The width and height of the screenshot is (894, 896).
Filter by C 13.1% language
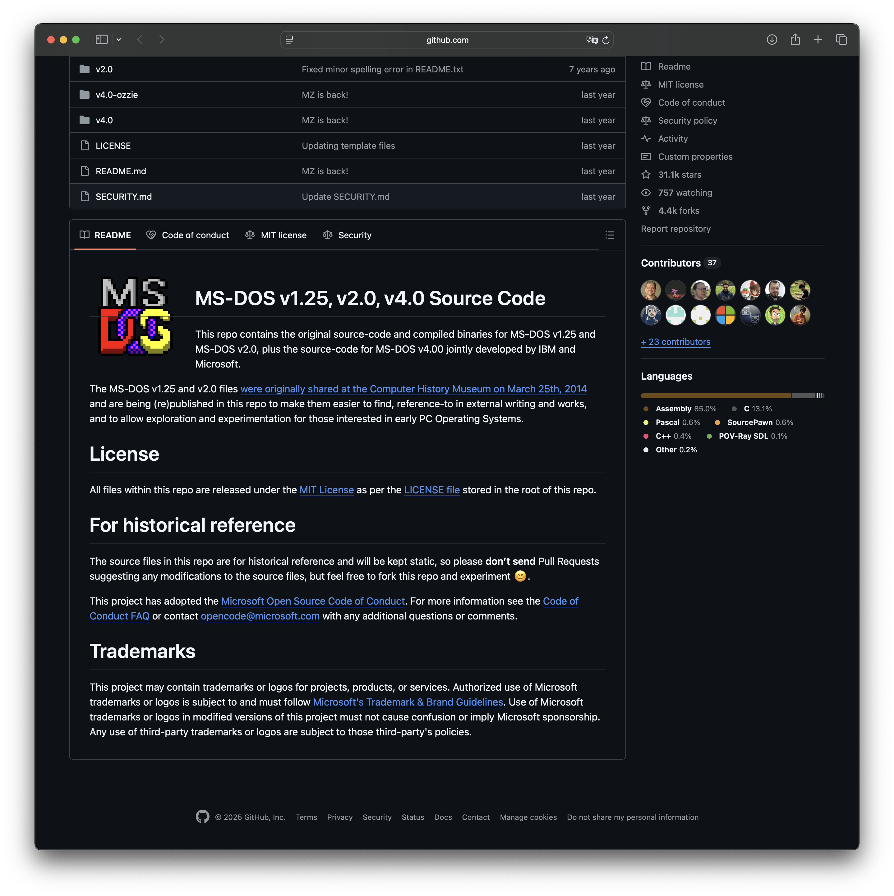pyautogui.click(x=752, y=409)
